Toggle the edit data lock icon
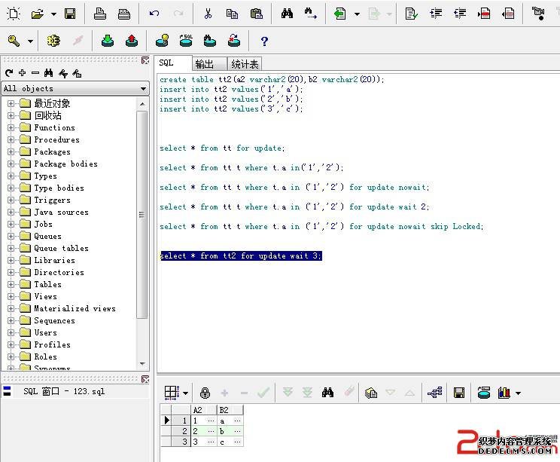Image resolution: width=560 pixels, height=462 pixels. tap(205, 393)
